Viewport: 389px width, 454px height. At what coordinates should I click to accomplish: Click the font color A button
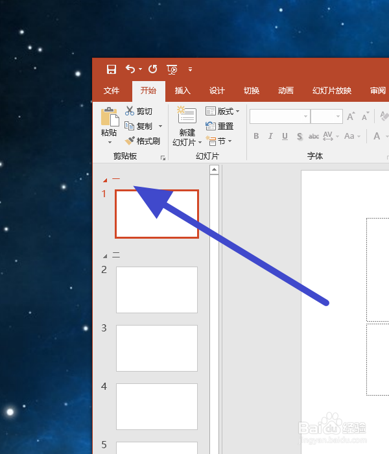(x=377, y=136)
